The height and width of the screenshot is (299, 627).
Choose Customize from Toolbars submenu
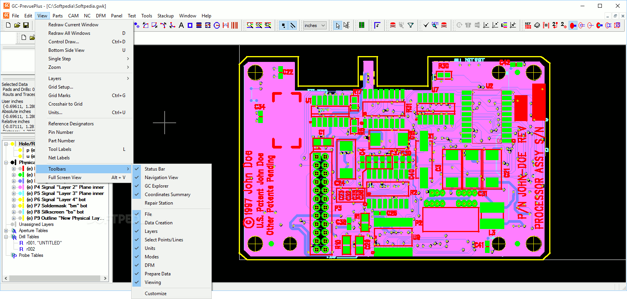[x=156, y=294]
